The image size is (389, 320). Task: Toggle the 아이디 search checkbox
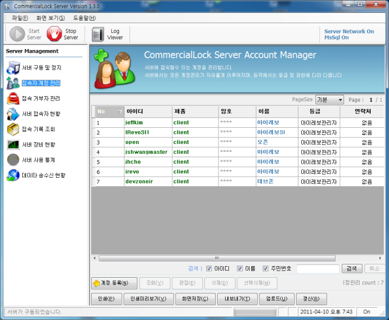(209, 268)
